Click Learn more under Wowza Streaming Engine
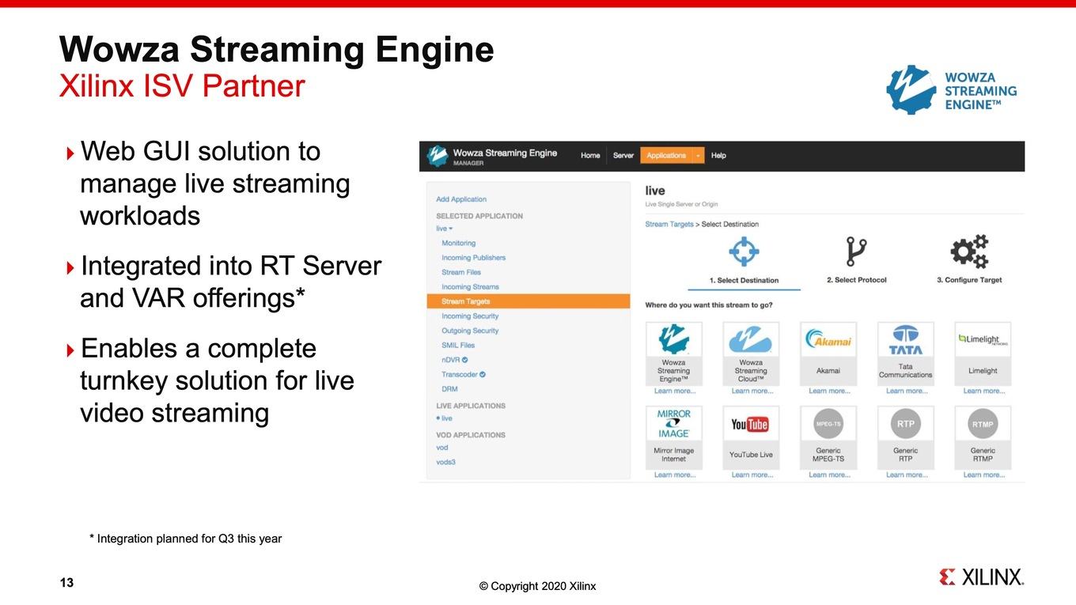Screen dimensions: 1076x605 [674, 391]
